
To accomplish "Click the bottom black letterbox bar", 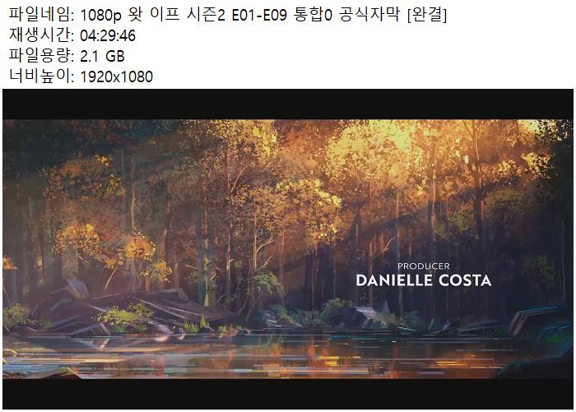I will [x=288, y=394].
